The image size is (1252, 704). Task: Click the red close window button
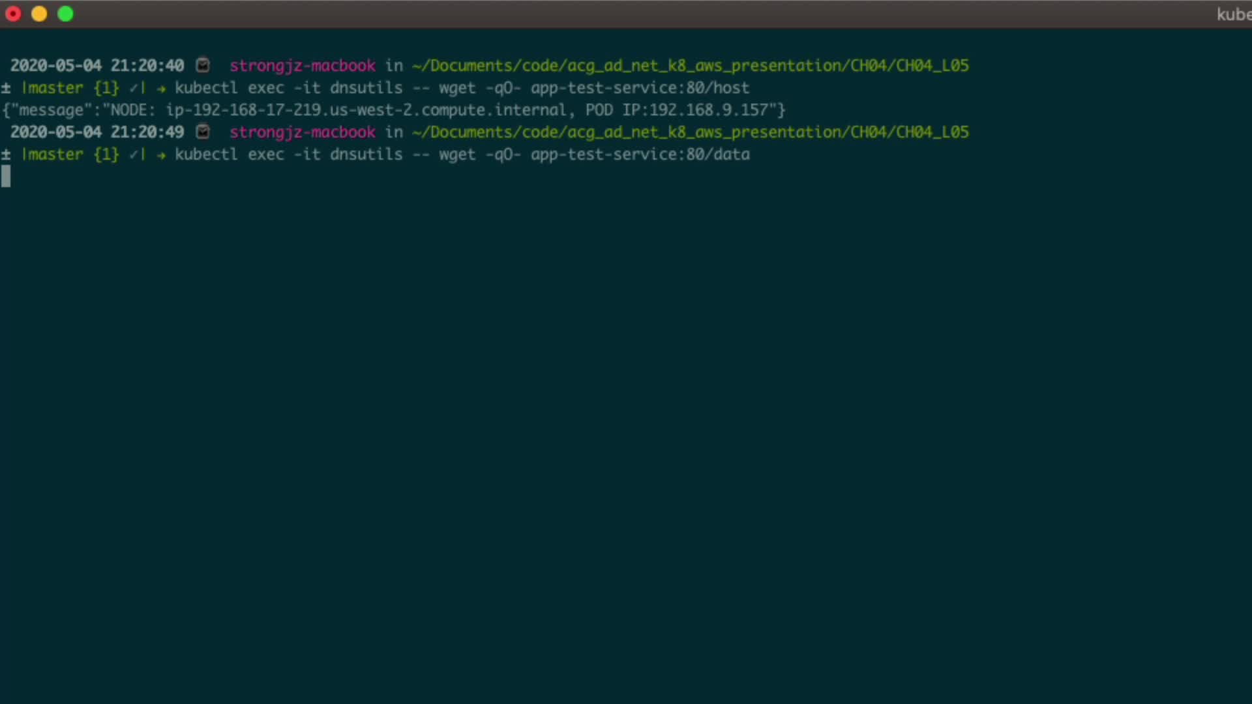click(13, 14)
